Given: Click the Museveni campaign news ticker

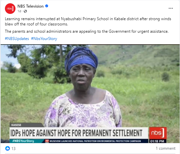Looking at the screenshot, I should point(95,141).
